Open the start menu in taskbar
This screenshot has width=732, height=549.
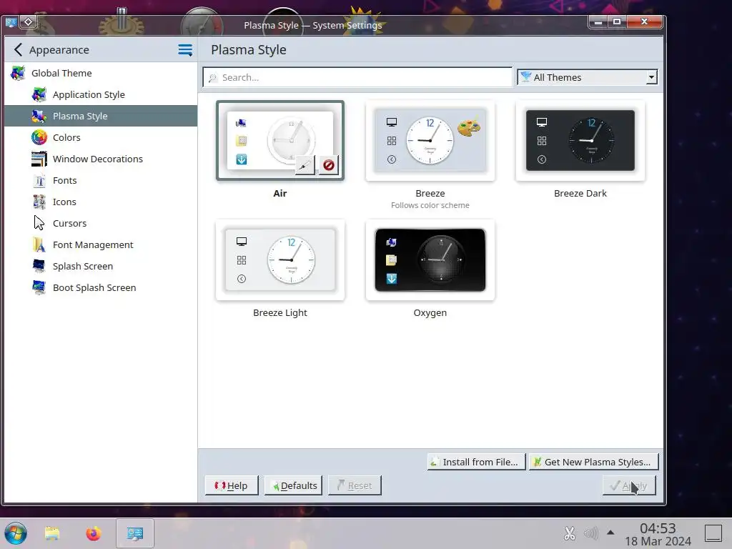point(16,533)
